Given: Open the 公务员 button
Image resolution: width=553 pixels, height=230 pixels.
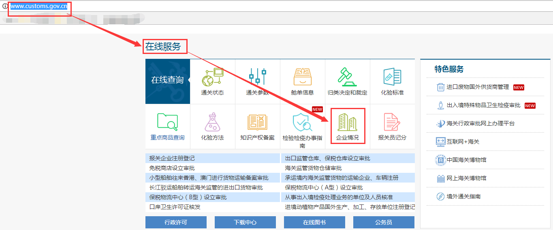Looking at the screenshot, I should [x=383, y=222].
